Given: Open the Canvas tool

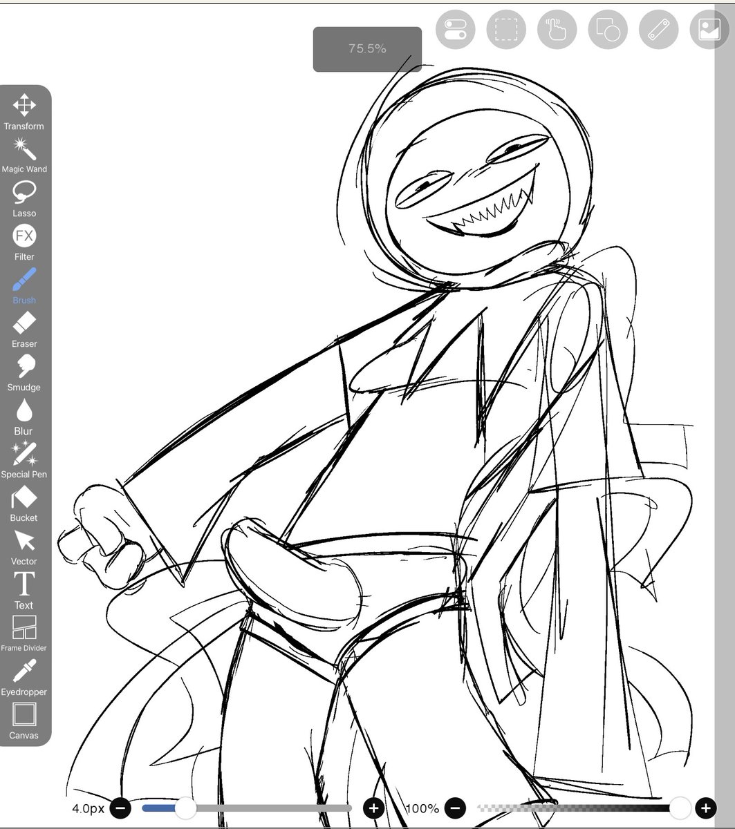Looking at the screenshot, I should click(x=24, y=721).
